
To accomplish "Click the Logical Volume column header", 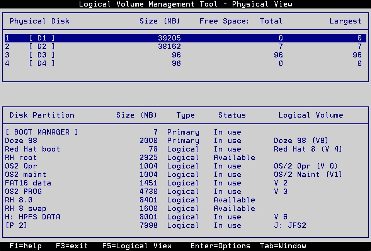I will [311, 115].
